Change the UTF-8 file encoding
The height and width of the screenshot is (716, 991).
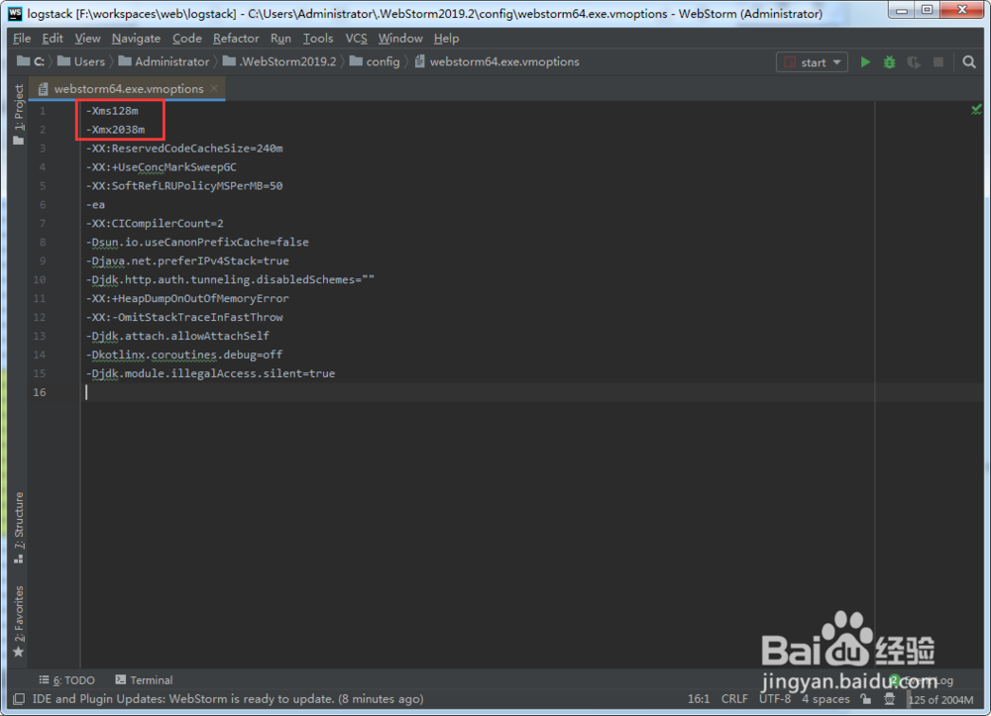coord(775,699)
